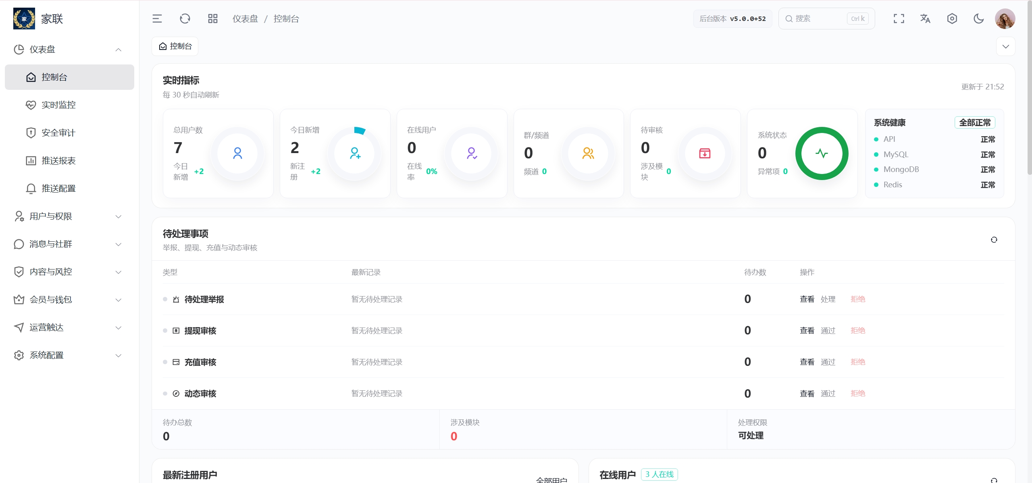The image size is (1032, 483).
Task: Refresh the 待处理事项 panel
Action: pos(994,240)
